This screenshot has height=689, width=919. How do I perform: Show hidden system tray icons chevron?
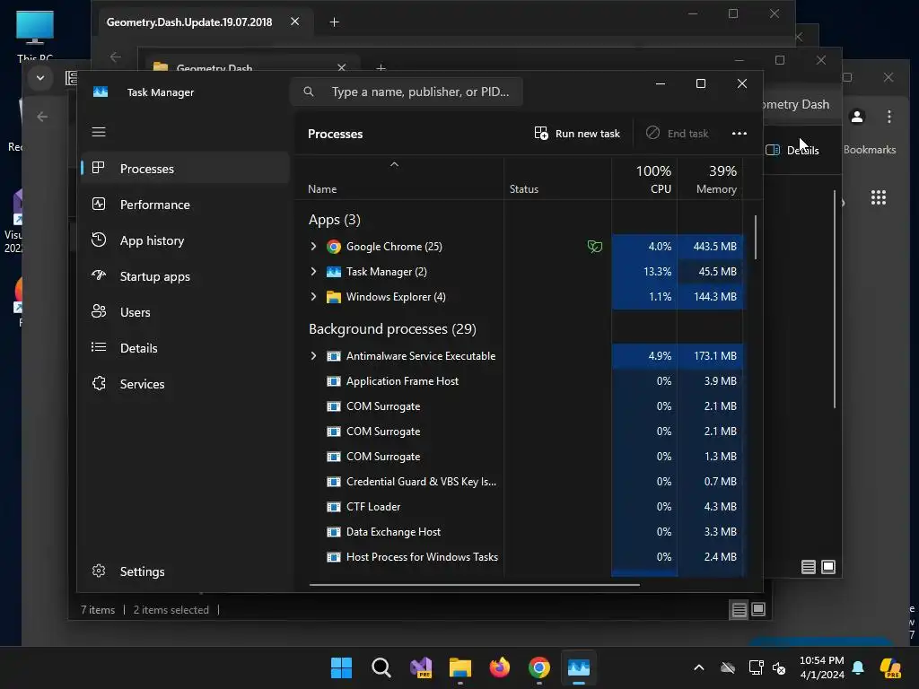[698, 667]
